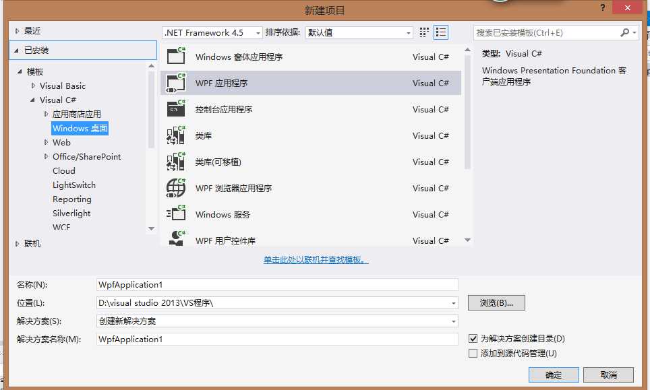Image resolution: width=650 pixels, height=390 pixels.
Task: Click the WPF 浏览器应用程序 globe icon
Action: coord(176,188)
